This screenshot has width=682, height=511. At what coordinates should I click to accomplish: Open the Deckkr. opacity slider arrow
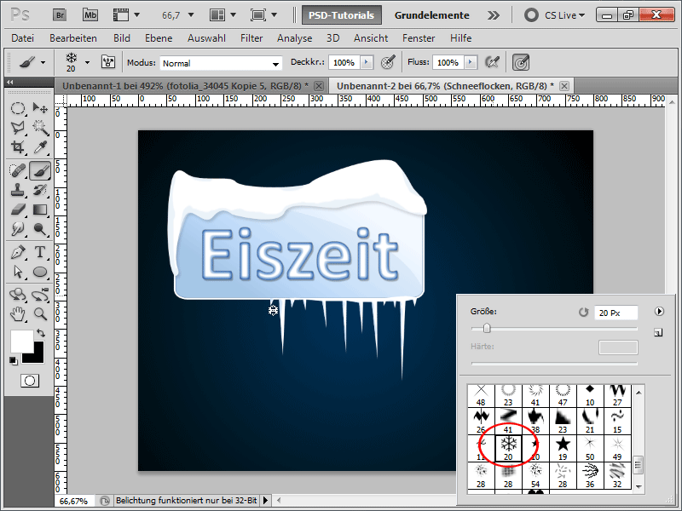367,62
